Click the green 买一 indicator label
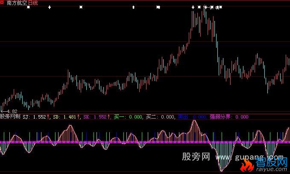 128,116
